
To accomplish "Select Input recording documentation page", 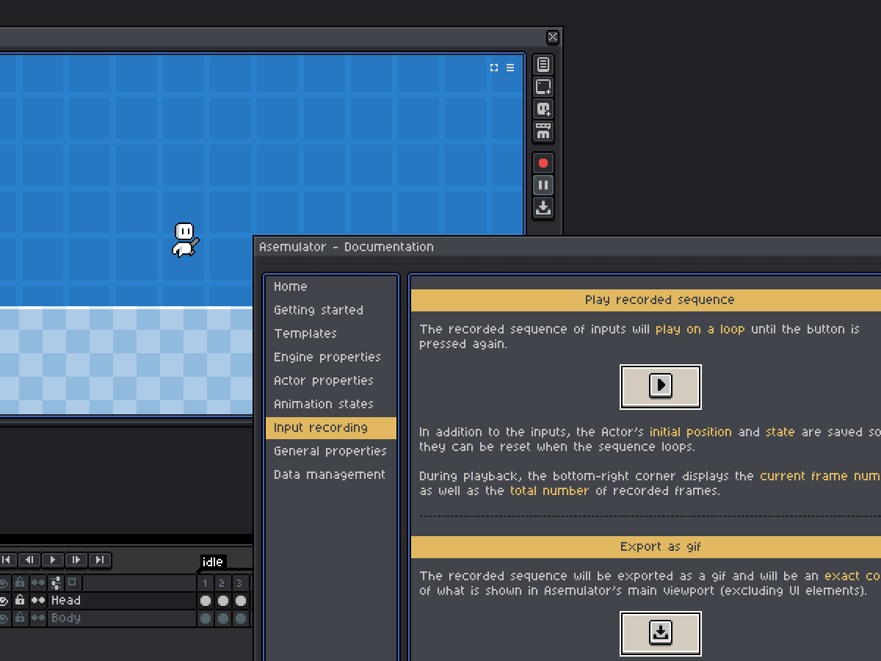I will click(331, 427).
